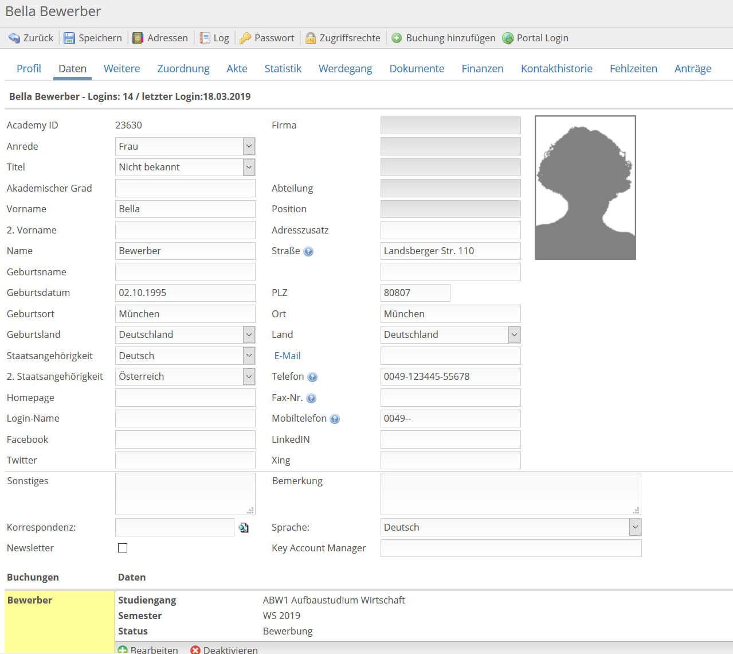Click the Zugriffsrechte padlock icon

[311, 38]
